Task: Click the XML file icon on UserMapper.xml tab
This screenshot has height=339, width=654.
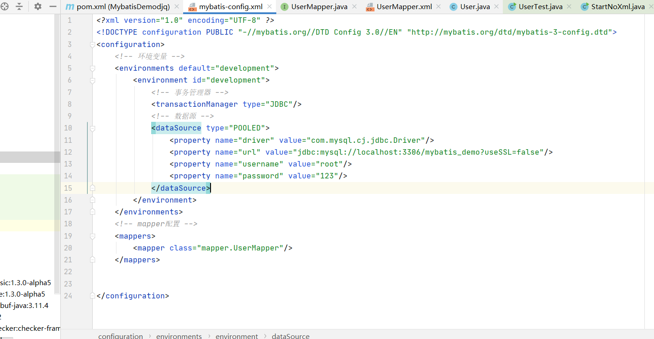Action: [370, 7]
